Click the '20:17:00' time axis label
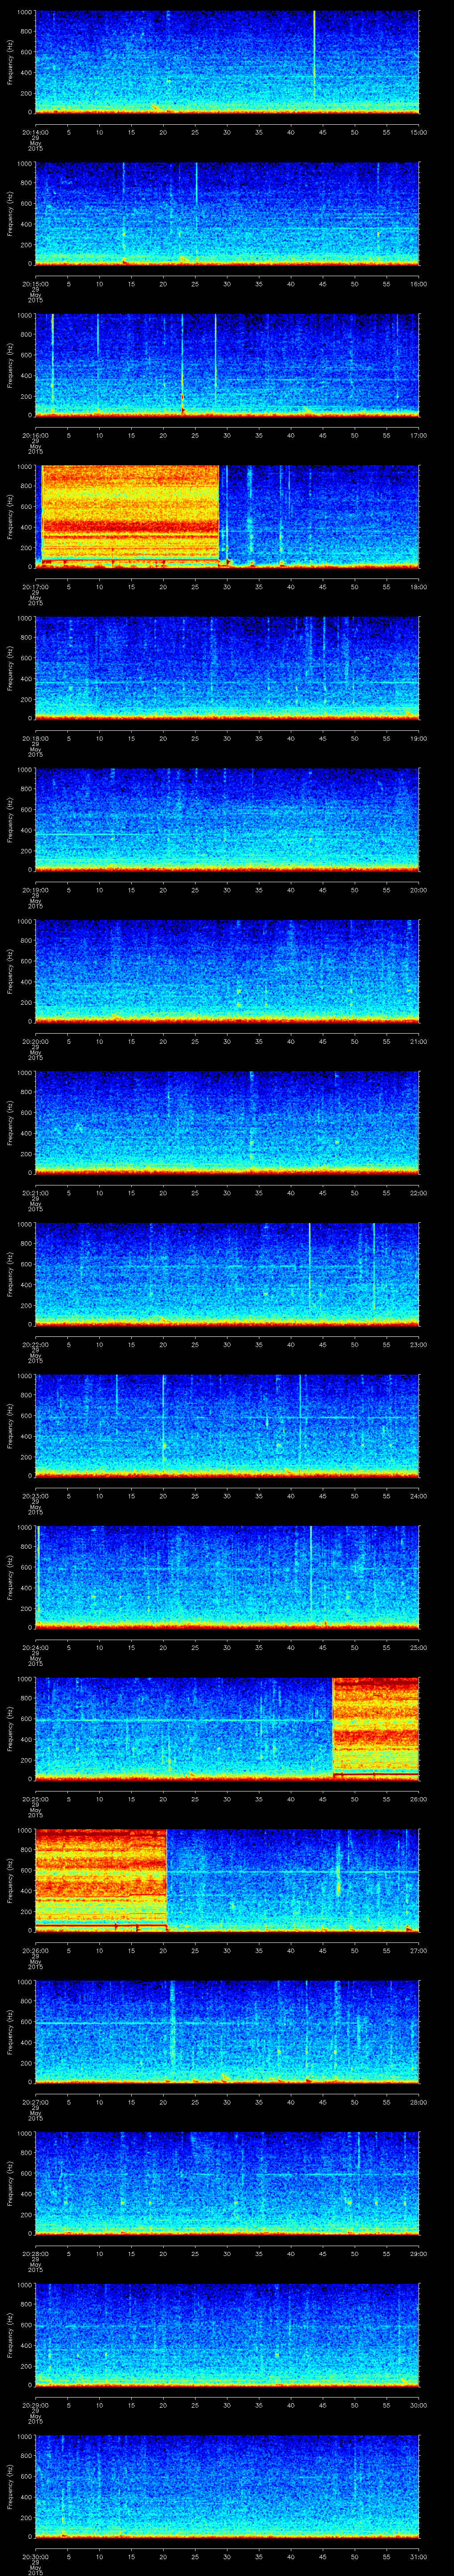Viewport: 454px width, 2576px height. (35, 586)
